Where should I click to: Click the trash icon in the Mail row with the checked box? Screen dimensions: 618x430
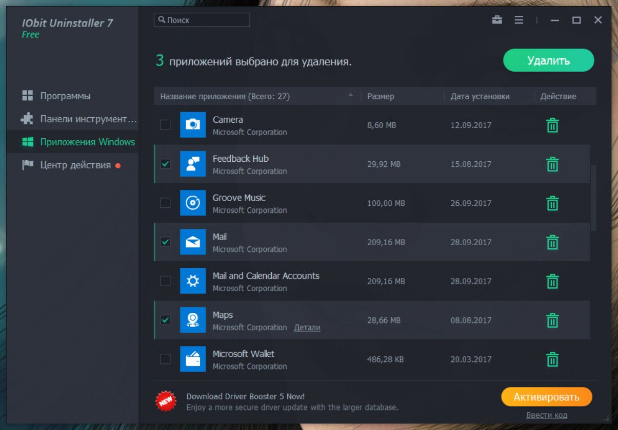[x=552, y=242]
